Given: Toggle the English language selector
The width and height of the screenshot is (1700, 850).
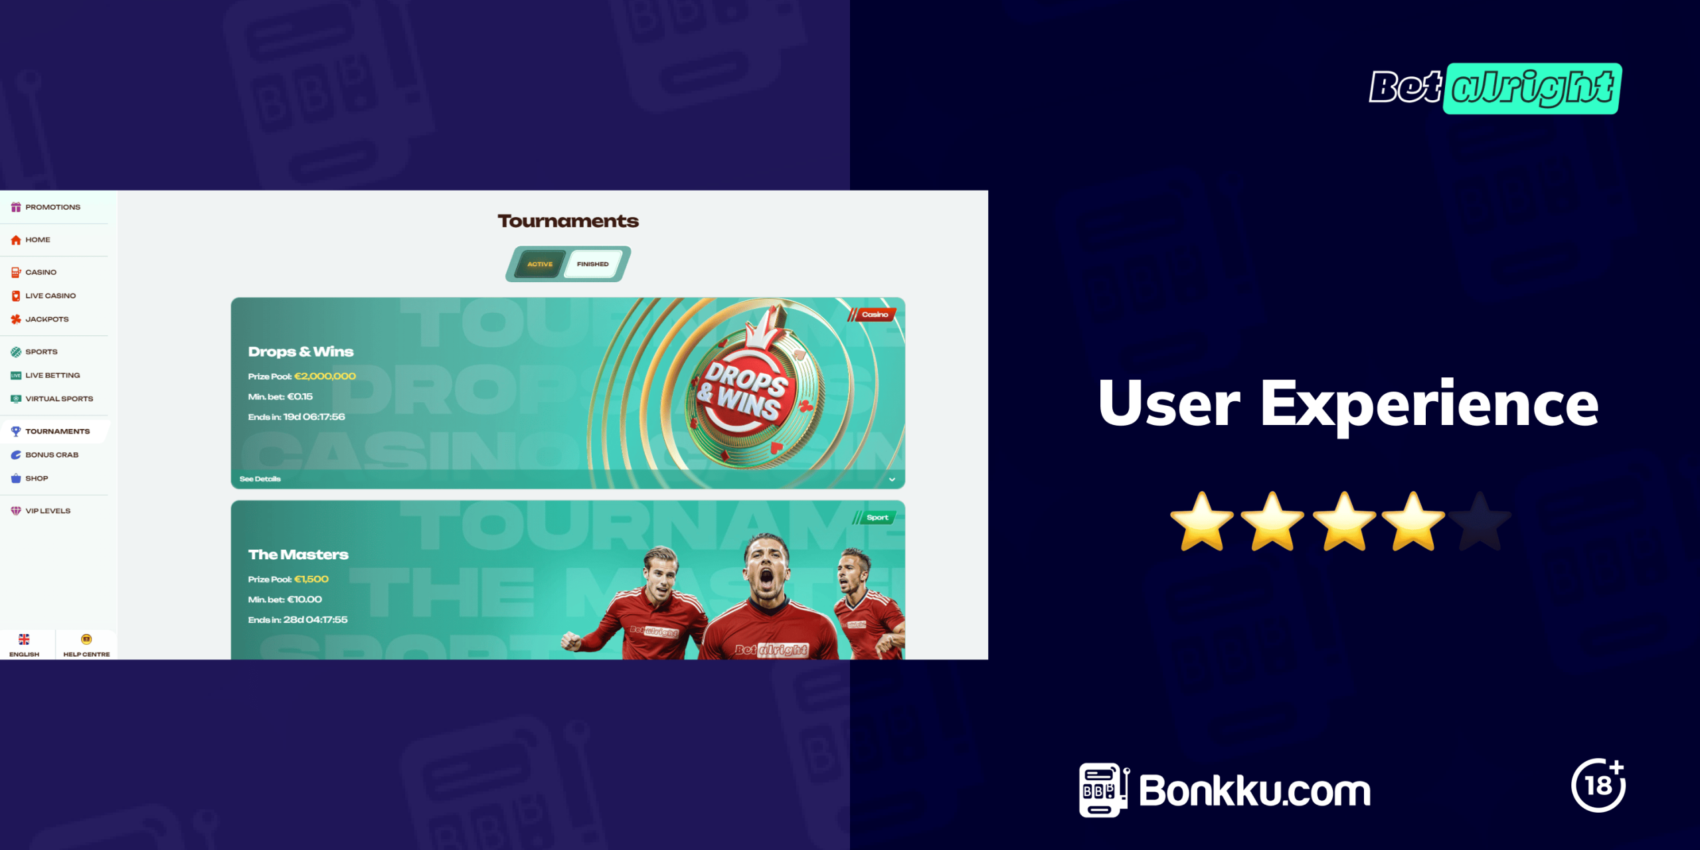Looking at the screenshot, I should [x=24, y=646].
